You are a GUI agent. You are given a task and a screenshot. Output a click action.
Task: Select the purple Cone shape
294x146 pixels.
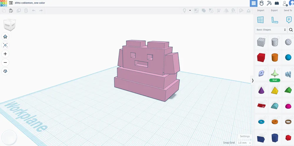pyautogui.click(x=261, y=90)
